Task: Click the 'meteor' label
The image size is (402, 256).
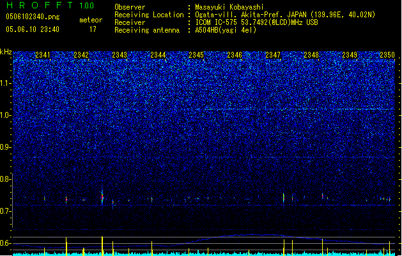Action: (x=91, y=20)
